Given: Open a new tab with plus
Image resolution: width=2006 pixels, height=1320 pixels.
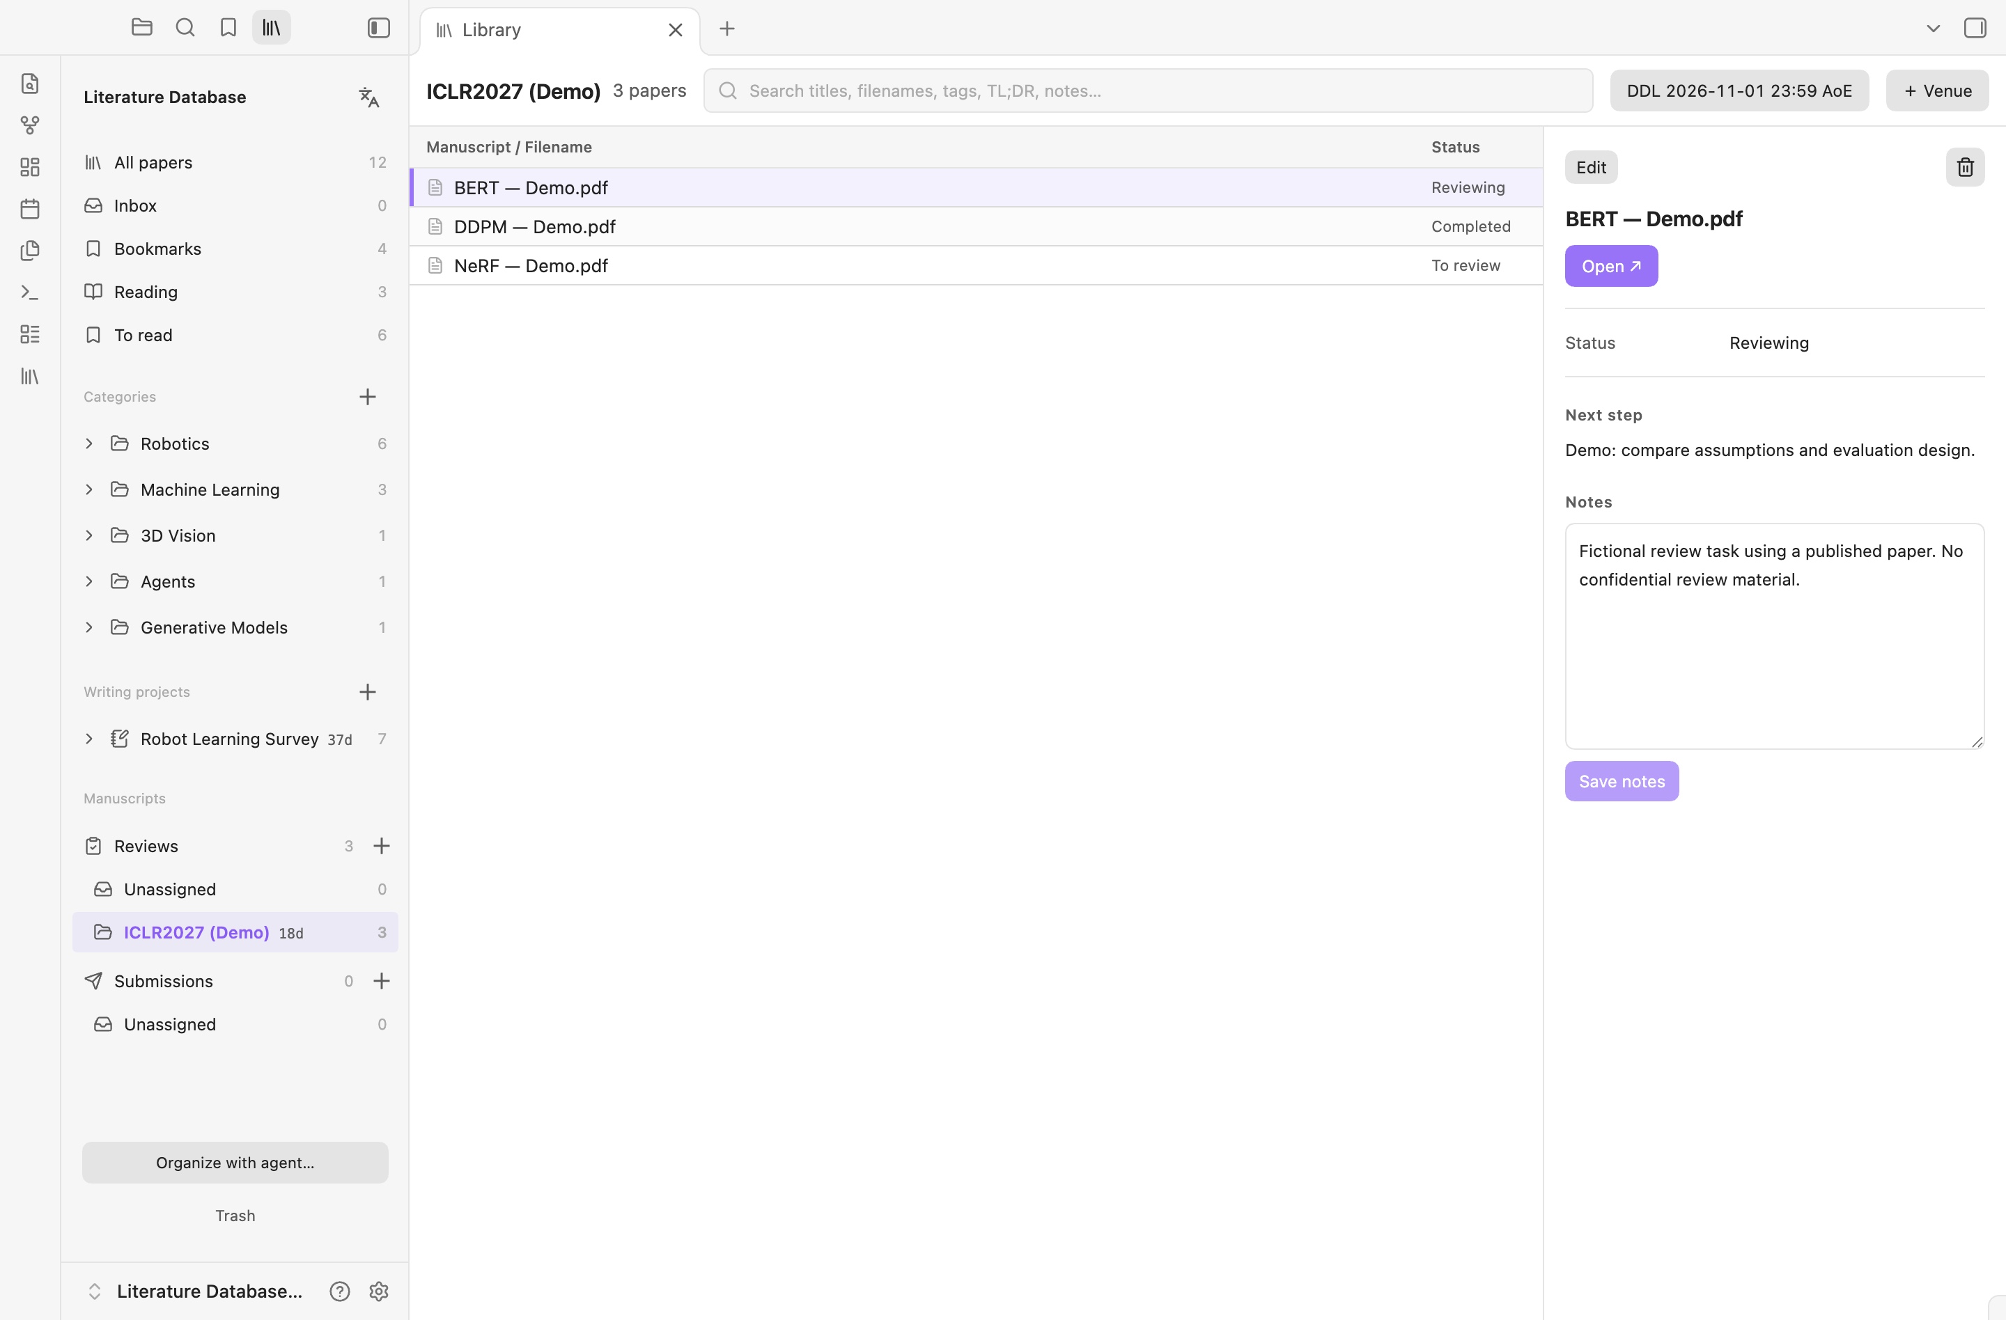Looking at the screenshot, I should click(727, 29).
